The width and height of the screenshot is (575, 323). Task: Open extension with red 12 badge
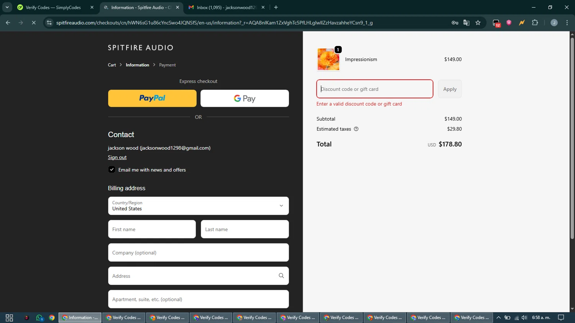coord(496,23)
